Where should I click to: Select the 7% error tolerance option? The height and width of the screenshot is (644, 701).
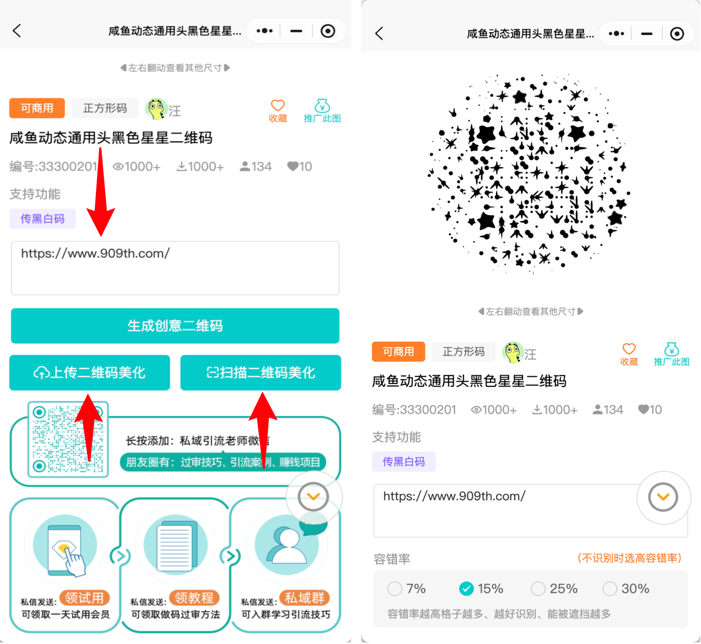395,589
